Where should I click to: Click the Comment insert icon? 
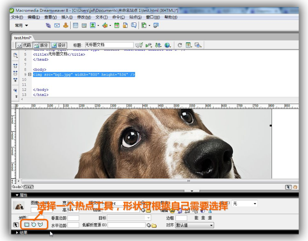tap(134, 25)
